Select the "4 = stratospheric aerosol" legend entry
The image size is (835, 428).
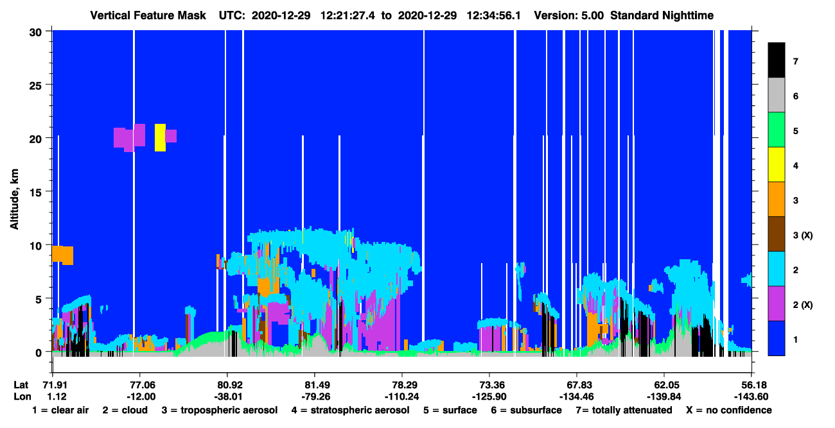click(351, 410)
